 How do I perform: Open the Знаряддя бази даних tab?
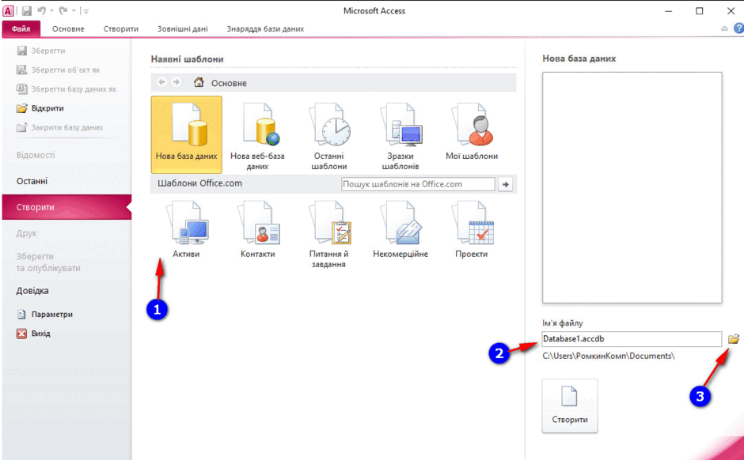265,29
